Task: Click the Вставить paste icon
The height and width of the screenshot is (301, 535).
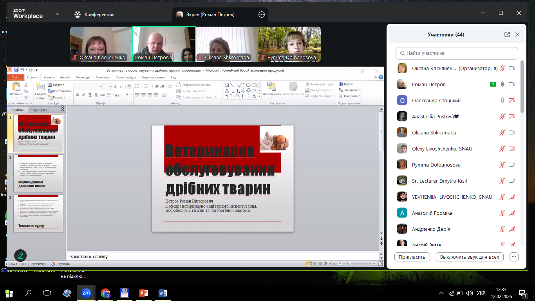Action: [x=16, y=87]
